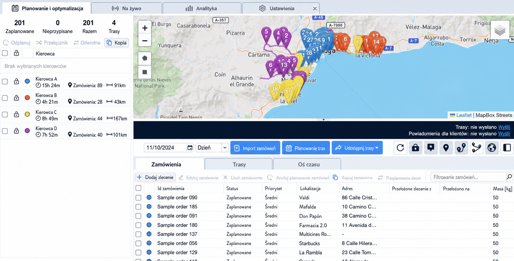Image resolution: width=514 pixels, height=261 pixels.
Task: Select the polygon draw tool on the map
Action: point(145,58)
